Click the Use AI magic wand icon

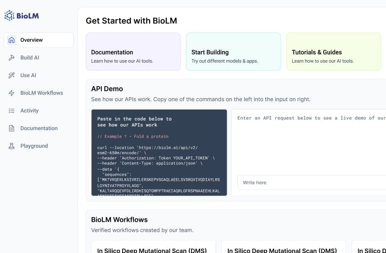point(12,75)
